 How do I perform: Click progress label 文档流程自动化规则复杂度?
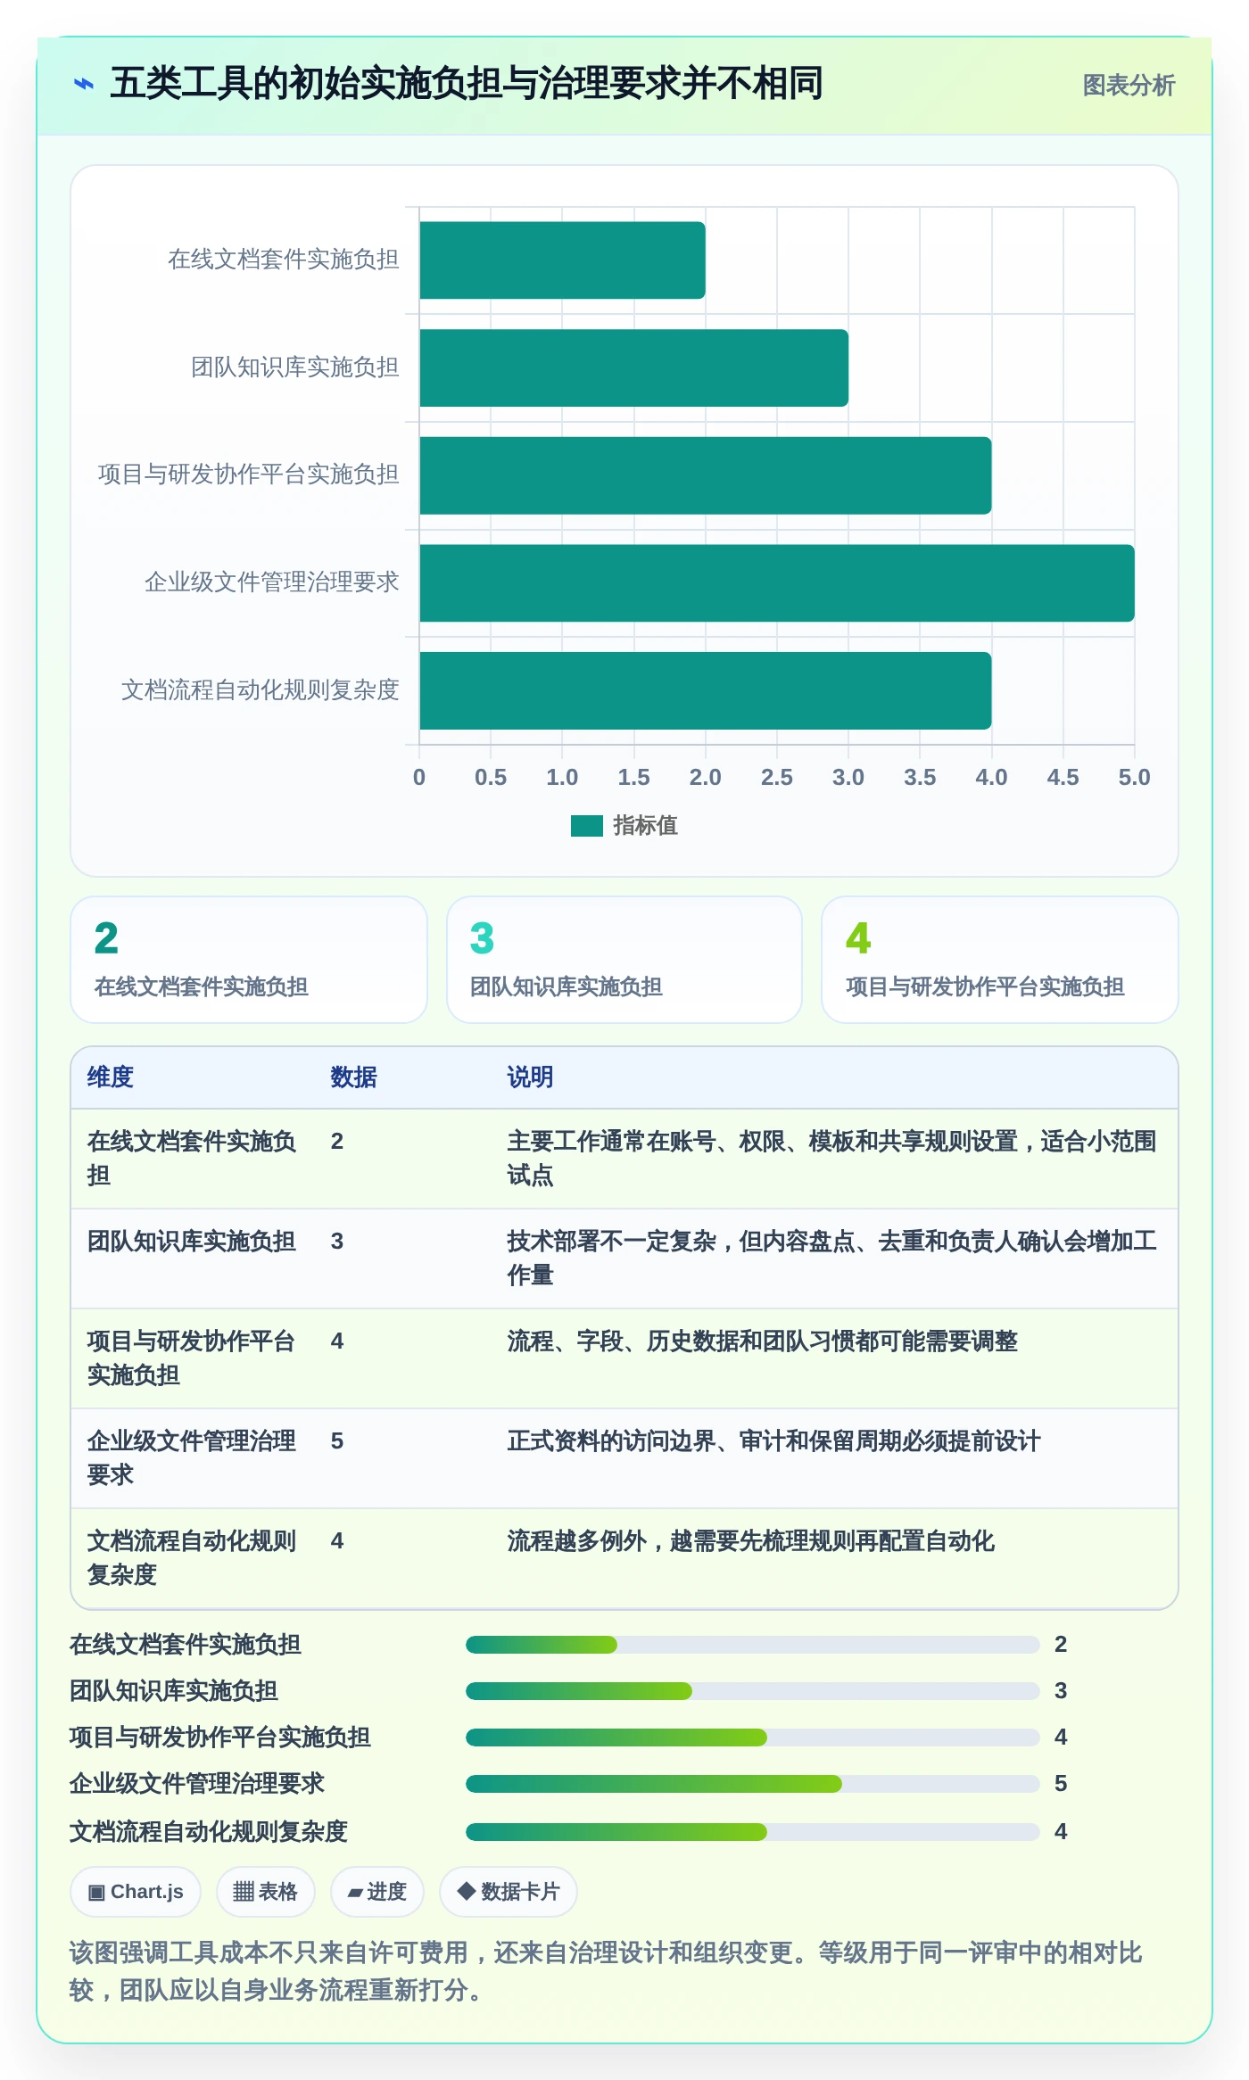(x=209, y=1832)
